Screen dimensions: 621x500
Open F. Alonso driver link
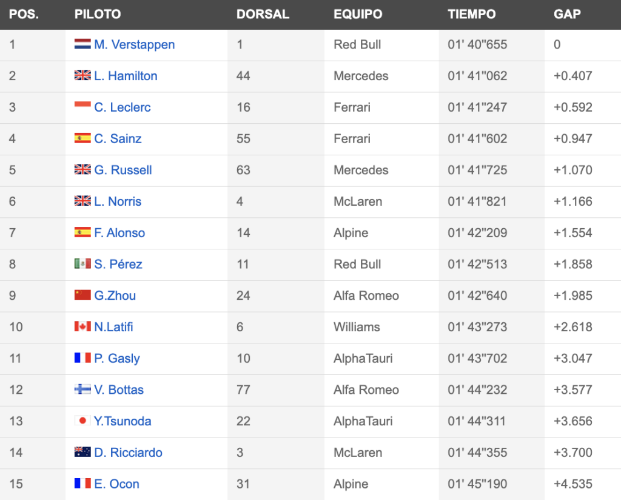click(119, 232)
